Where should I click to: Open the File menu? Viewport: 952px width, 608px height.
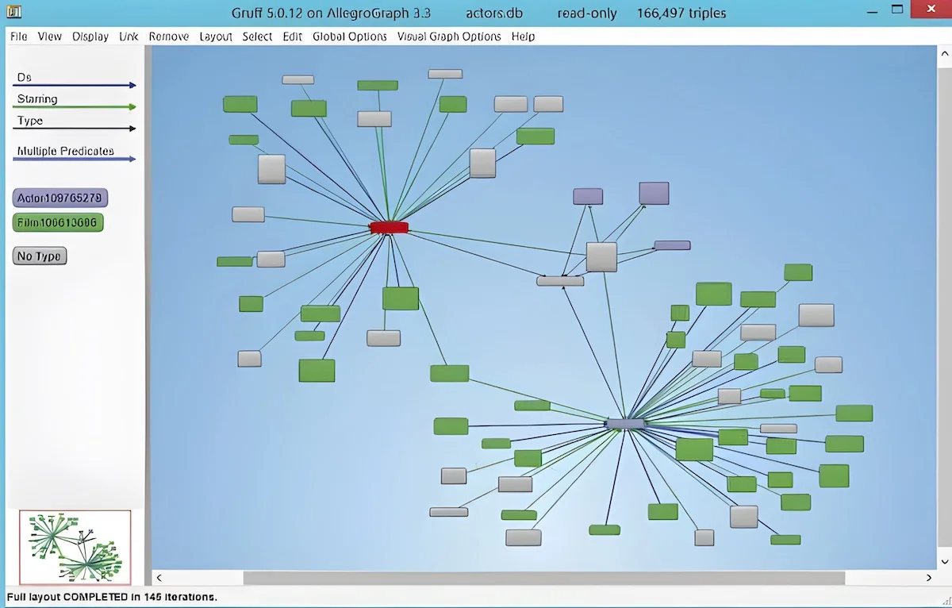click(19, 37)
